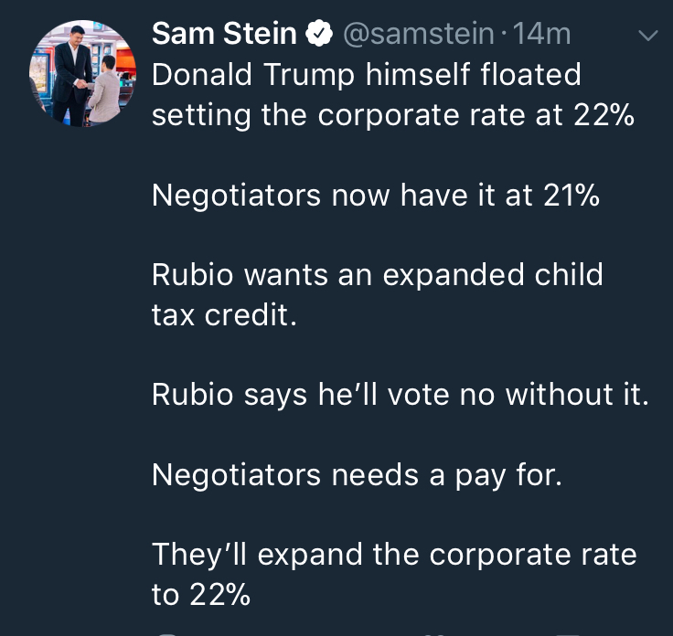Click the "Donald Trump himself floated" line
Viewport: 673px width, 636px height.
pyautogui.click(x=366, y=74)
